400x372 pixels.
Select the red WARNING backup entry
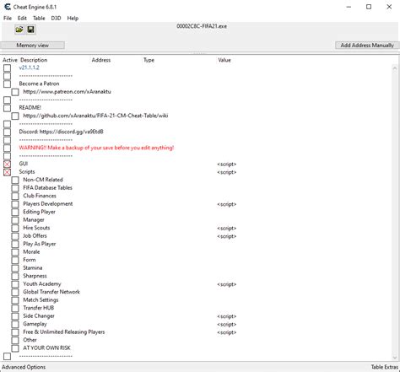pyautogui.click(x=96, y=148)
